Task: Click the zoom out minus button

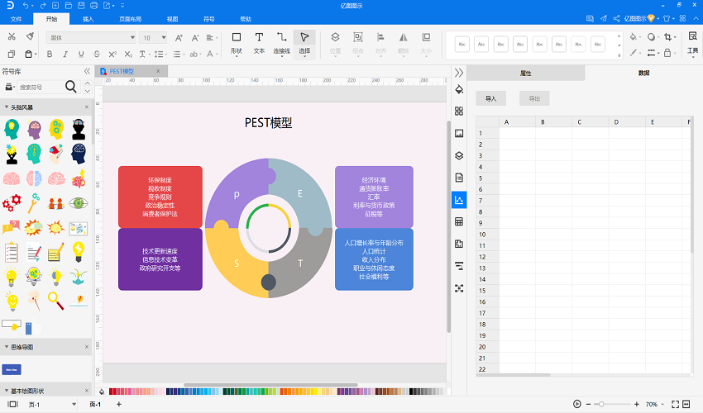Action: tap(588, 404)
